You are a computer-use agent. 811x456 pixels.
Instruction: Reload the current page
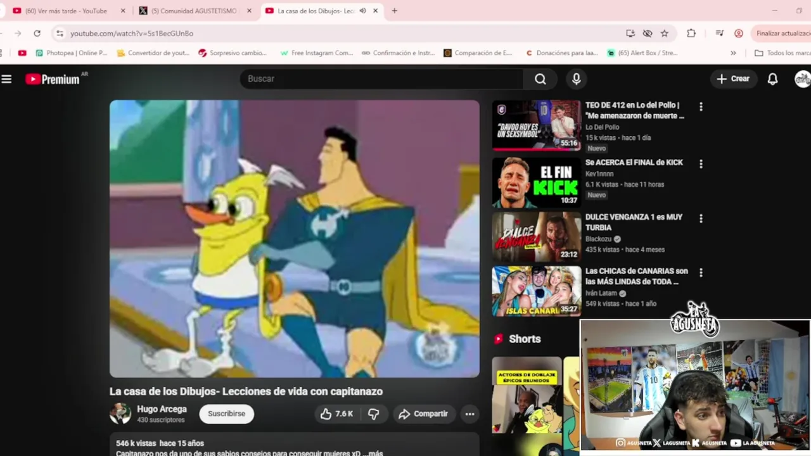(37, 33)
